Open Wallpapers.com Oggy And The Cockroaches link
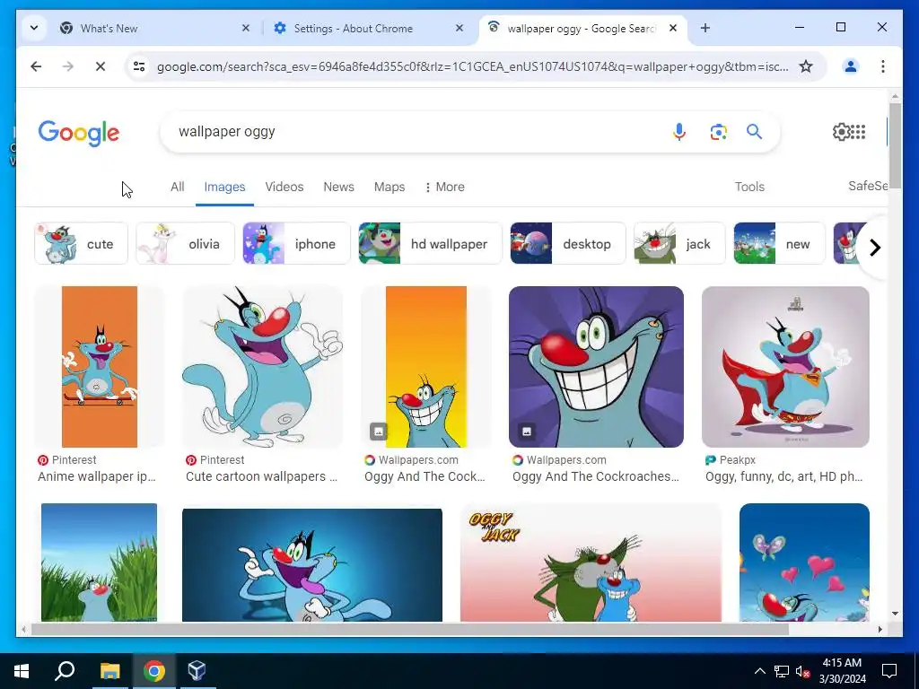Screen dimensions: 919x689 tap(596, 476)
